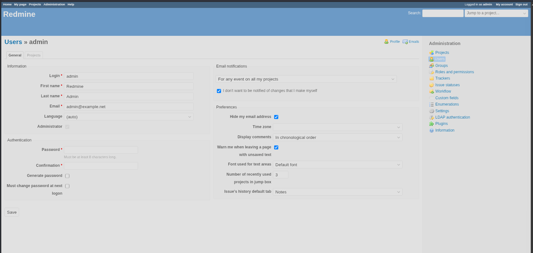Image resolution: width=533 pixels, height=253 pixels.
Task: Open Issue's history default tab dropdown
Action: click(338, 192)
